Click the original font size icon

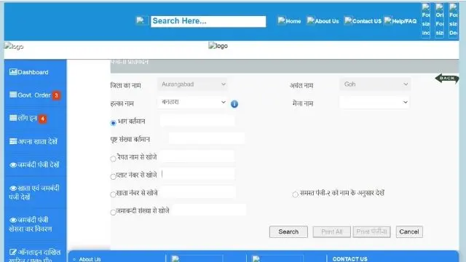[439, 20]
